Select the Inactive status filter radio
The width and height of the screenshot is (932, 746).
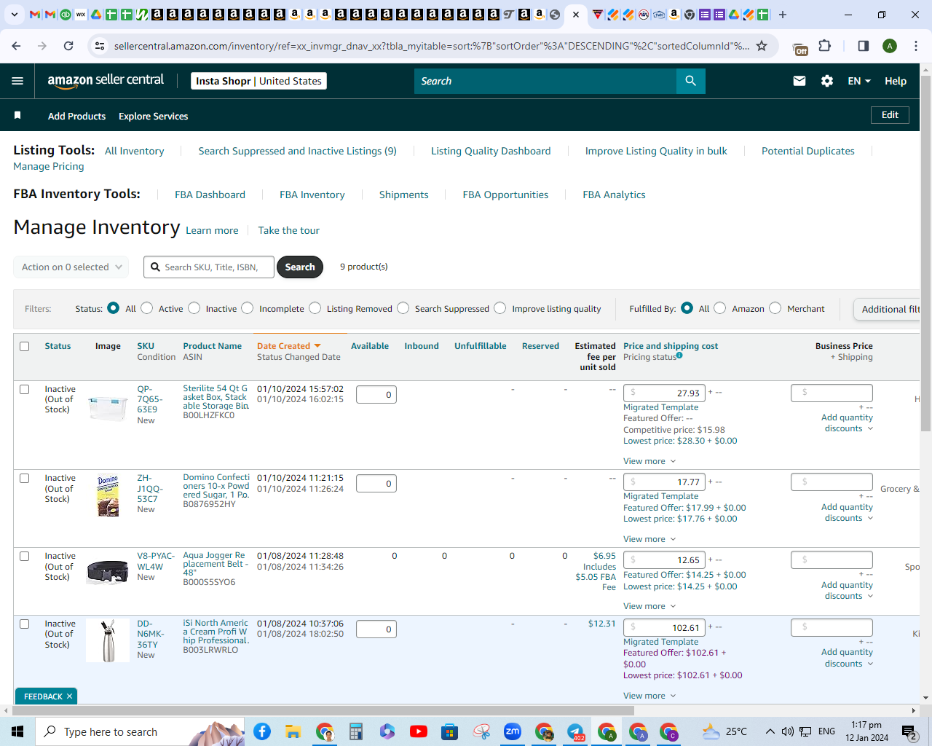point(194,308)
